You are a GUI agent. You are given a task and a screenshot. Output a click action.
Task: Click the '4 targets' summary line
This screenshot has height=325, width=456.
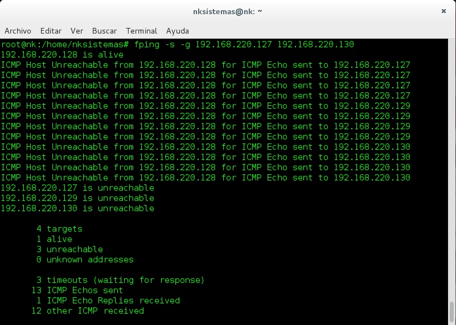coord(59,229)
